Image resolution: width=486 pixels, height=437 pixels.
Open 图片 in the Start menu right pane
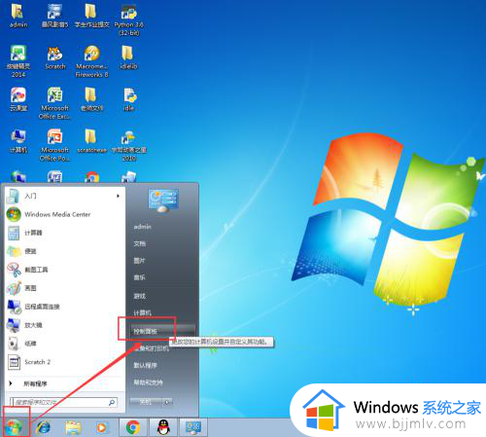[140, 261]
